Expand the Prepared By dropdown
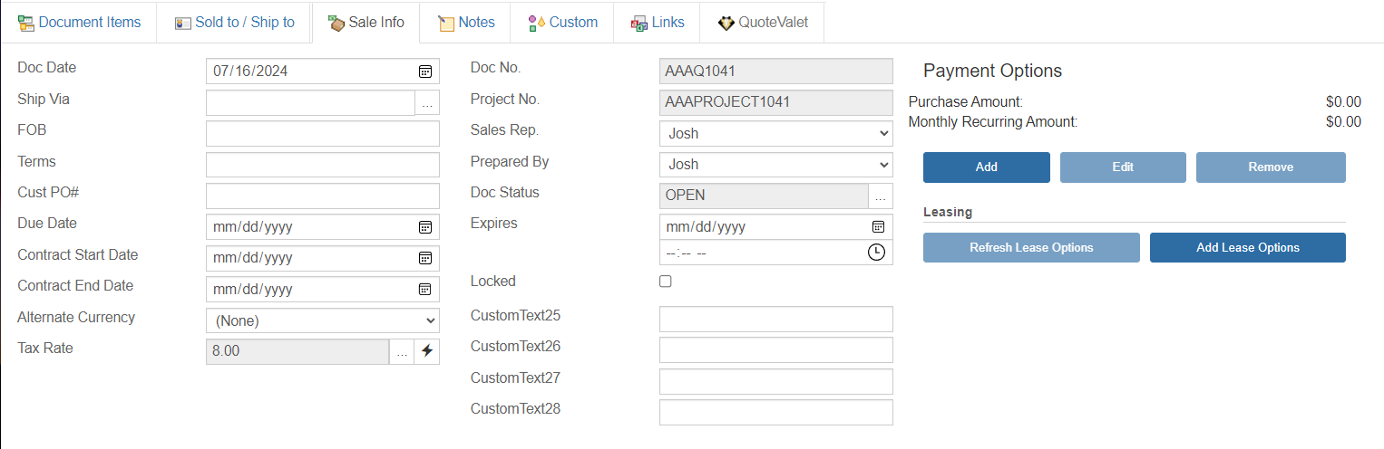Viewport: 1384px width, 449px height. pyautogui.click(x=776, y=165)
